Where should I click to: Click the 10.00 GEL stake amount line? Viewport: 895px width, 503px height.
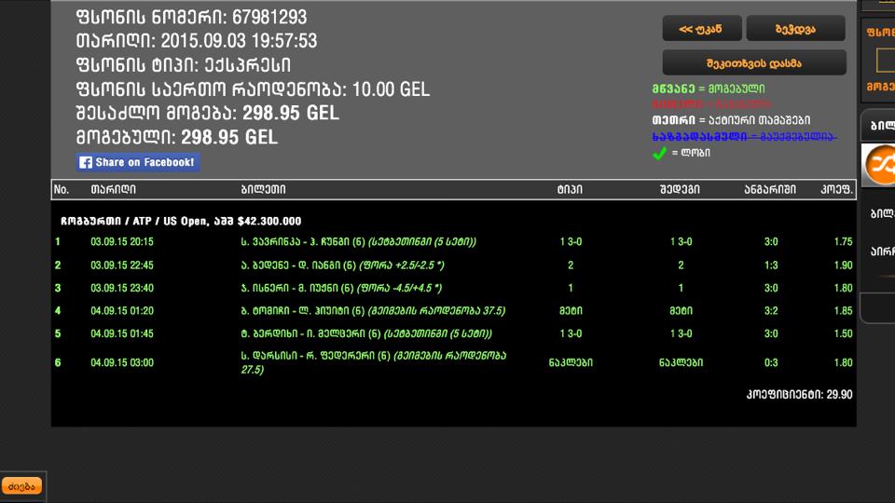(253, 89)
